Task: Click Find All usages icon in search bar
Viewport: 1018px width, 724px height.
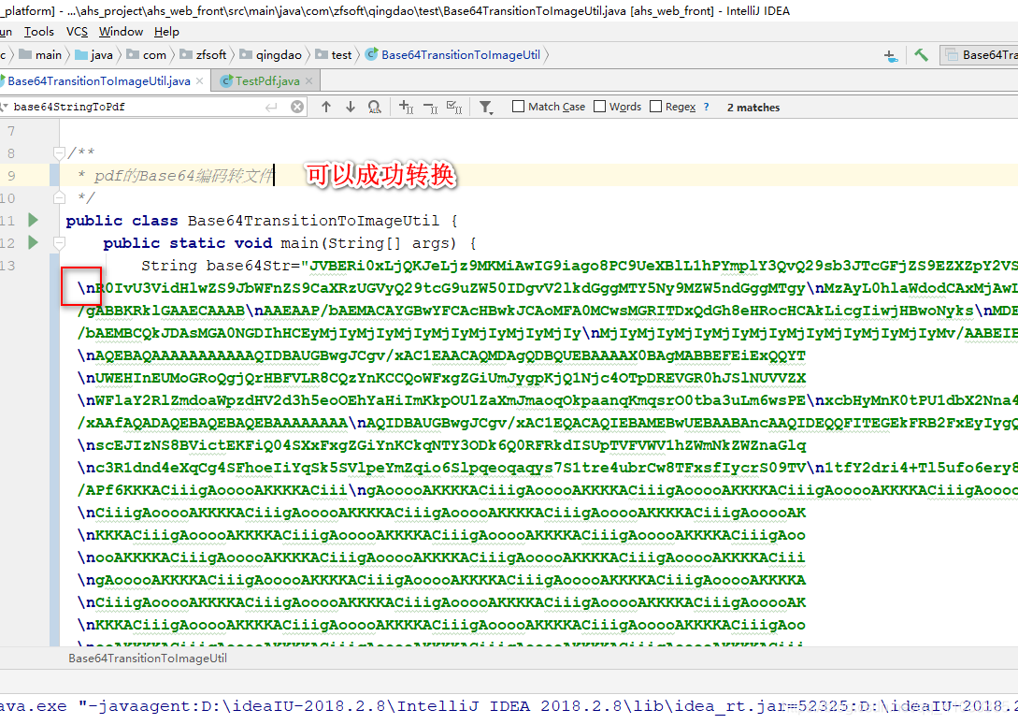Action: tap(375, 107)
